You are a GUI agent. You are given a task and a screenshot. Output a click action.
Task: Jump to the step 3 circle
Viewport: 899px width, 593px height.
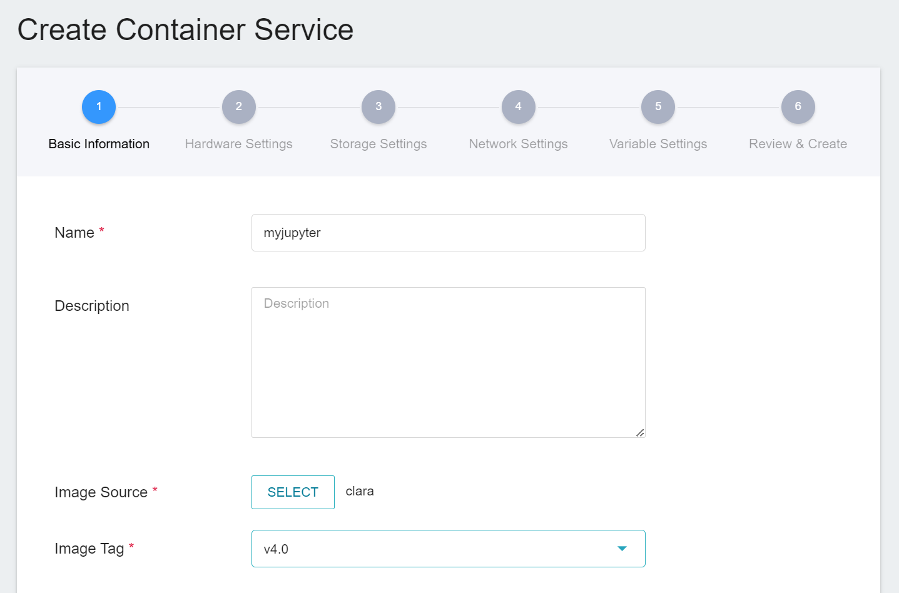tap(378, 107)
